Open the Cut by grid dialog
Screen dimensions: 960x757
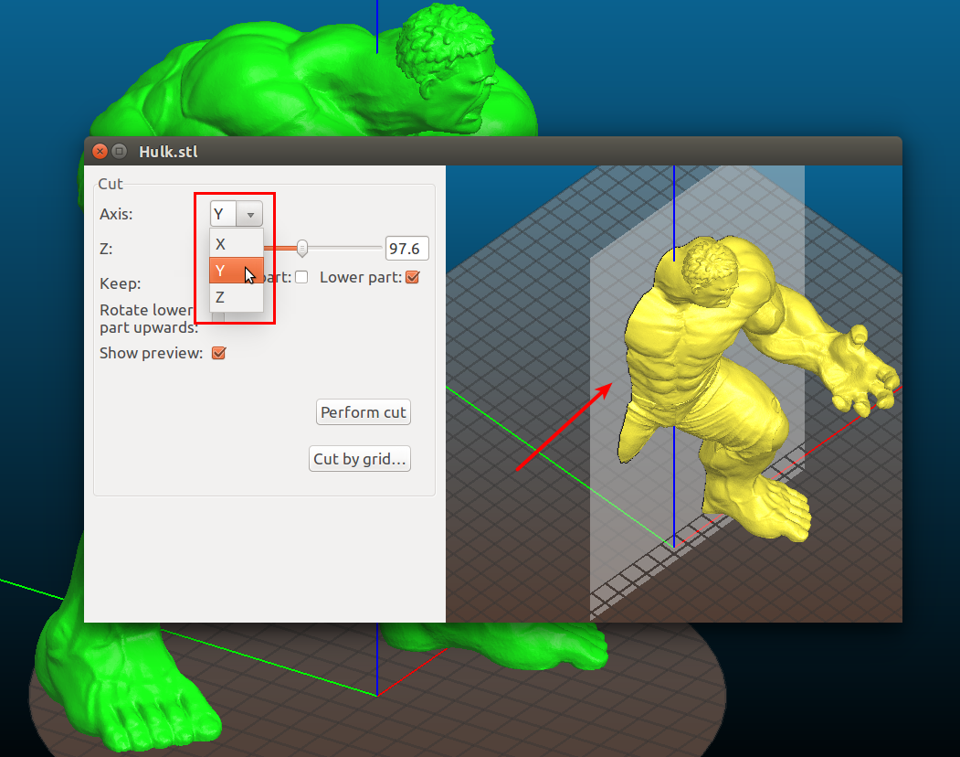point(359,458)
